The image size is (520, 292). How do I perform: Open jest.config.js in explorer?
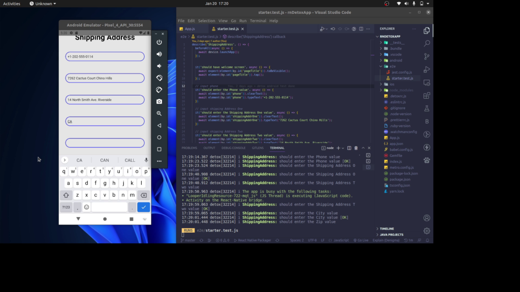tap(401, 72)
